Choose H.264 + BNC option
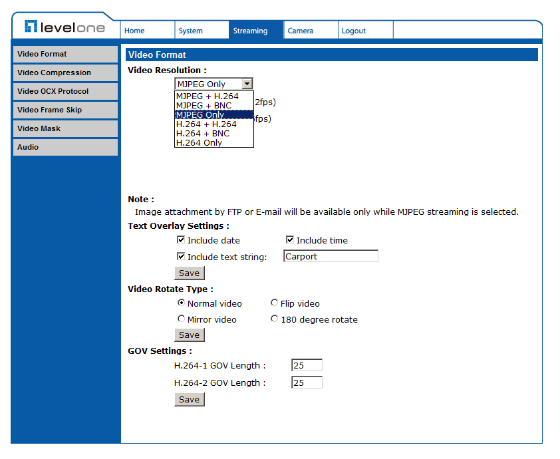The height and width of the screenshot is (459, 560). (214, 133)
